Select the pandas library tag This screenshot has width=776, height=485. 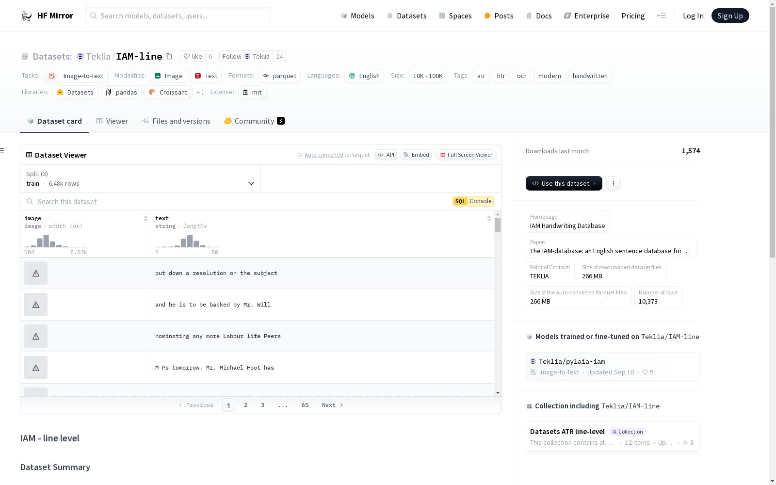coord(121,92)
